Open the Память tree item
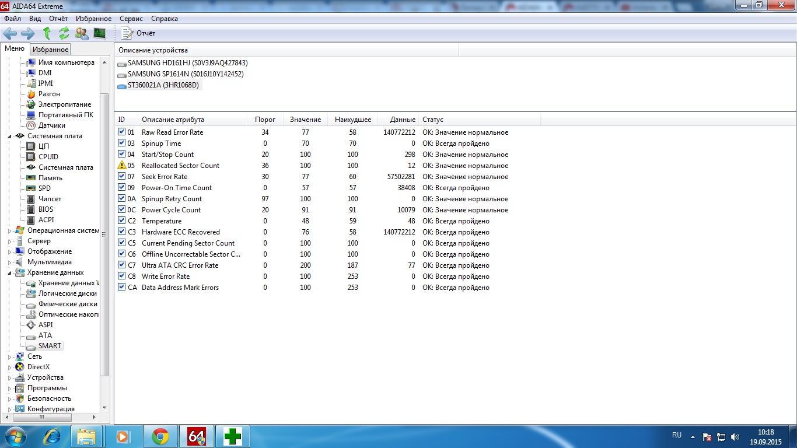 point(50,178)
